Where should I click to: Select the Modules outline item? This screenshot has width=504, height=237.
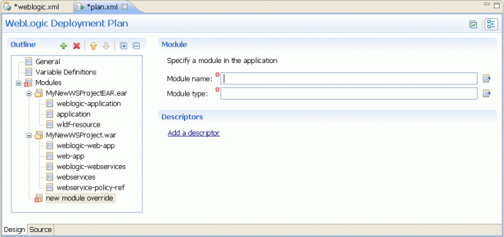click(x=49, y=83)
